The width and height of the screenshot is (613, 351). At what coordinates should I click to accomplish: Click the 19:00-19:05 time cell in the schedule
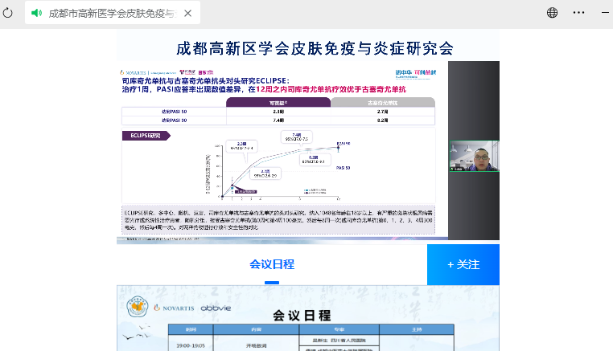point(191,345)
